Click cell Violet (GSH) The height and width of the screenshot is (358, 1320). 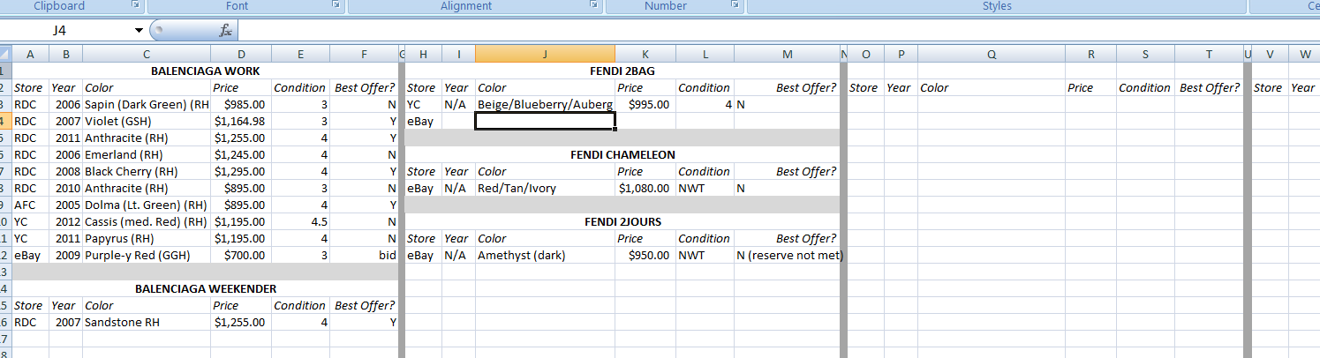tap(147, 121)
